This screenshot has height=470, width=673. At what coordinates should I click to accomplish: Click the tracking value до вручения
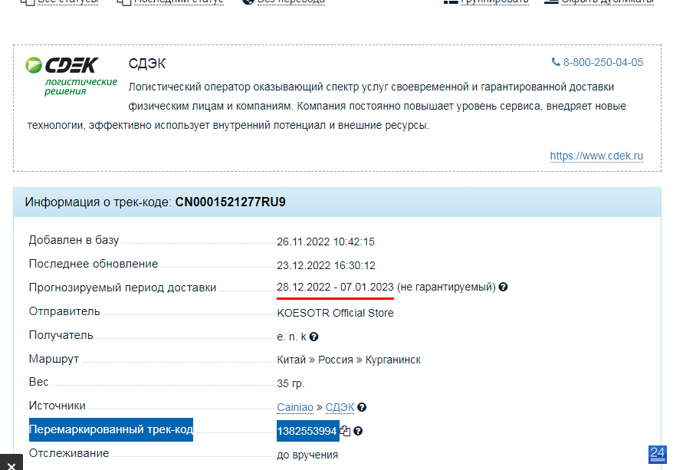[307, 455]
